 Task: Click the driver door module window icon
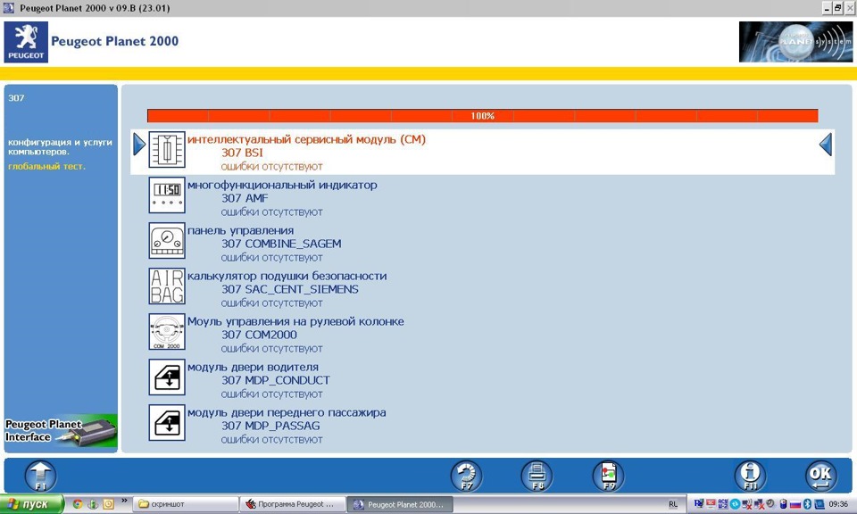(x=167, y=377)
